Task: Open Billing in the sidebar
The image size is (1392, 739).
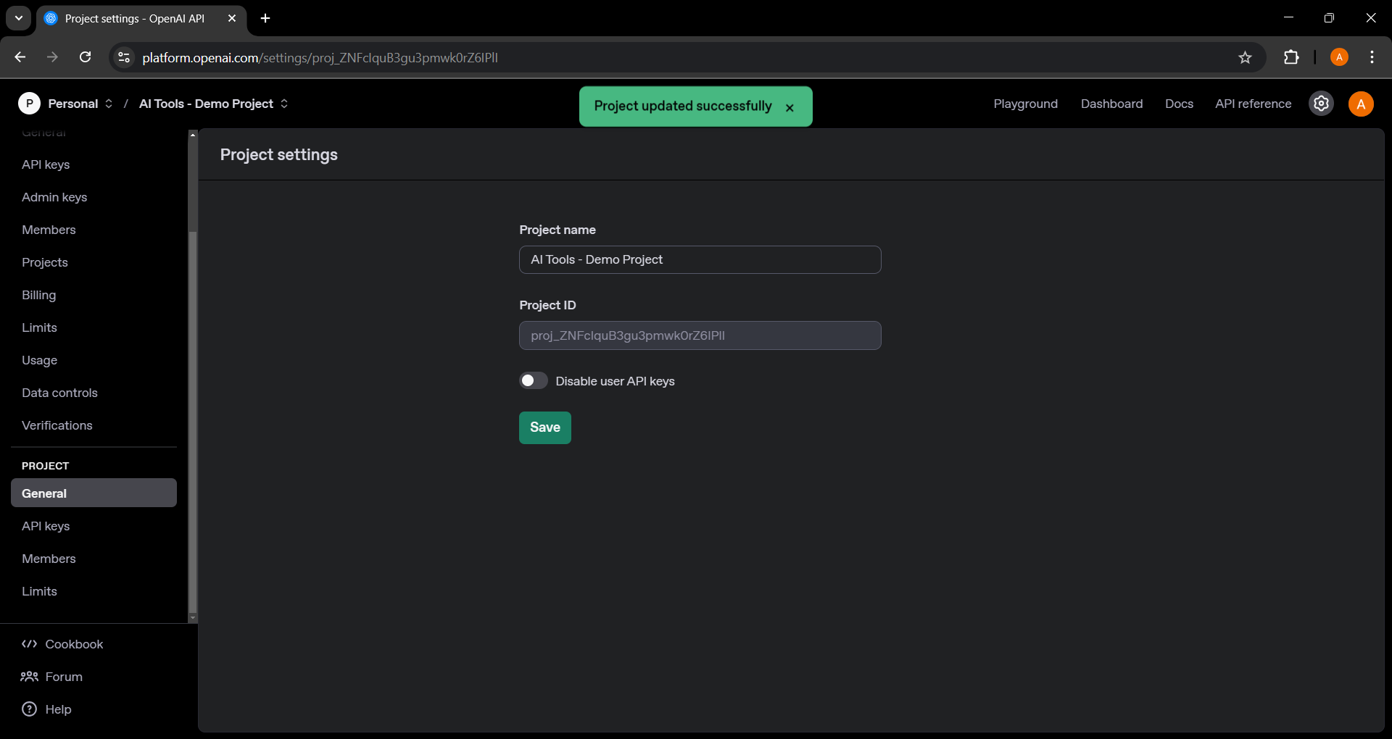Action: (x=38, y=295)
